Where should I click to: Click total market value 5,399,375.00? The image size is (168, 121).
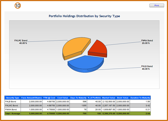tap(109, 114)
